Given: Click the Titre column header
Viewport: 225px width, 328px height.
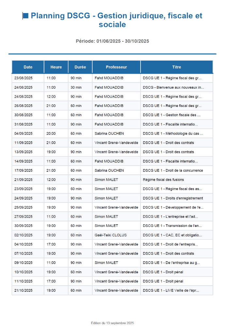Looking at the screenshot, I should pos(176,67).
